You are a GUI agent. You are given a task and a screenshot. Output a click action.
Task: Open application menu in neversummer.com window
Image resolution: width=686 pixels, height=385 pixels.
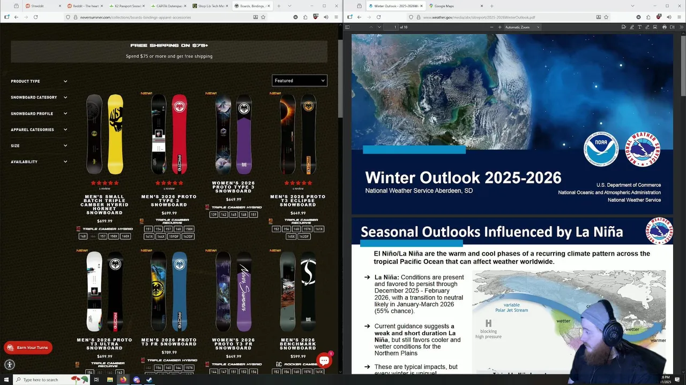336,17
